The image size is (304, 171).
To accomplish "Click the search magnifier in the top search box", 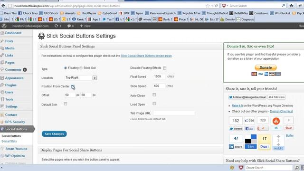I will 284,6.
